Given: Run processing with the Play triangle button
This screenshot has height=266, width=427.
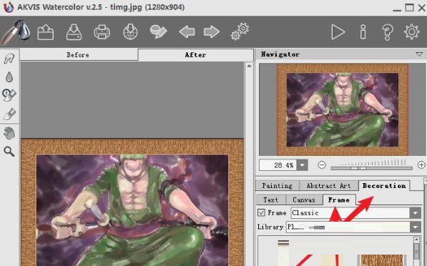Looking at the screenshot, I should click(338, 32).
